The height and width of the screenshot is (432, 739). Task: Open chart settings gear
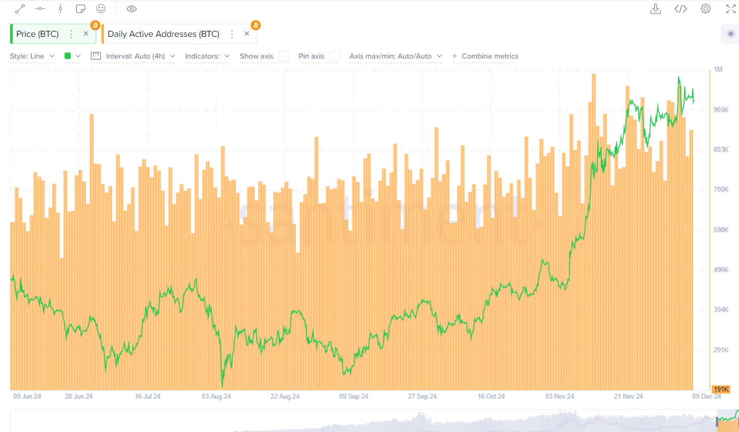(706, 9)
